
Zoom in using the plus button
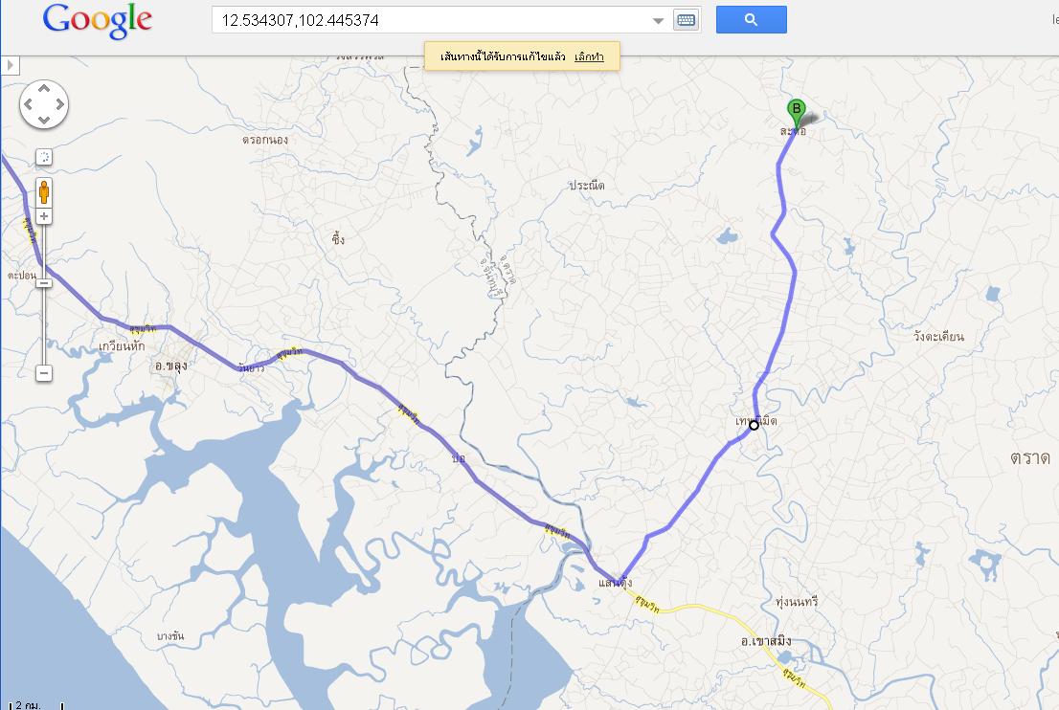click(44, 216)
